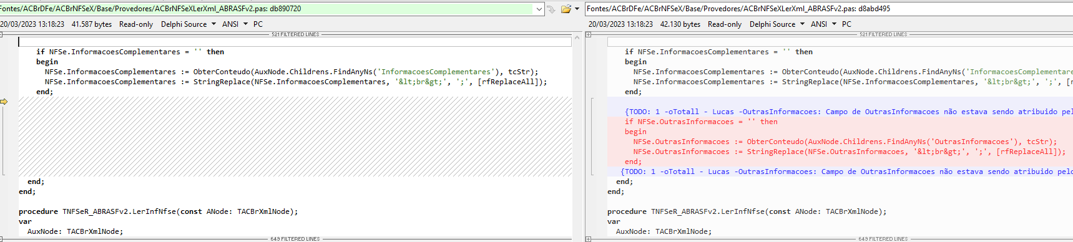The width and height of the screenshot is (1073, 242).
Task: Click the left file path field
Action: (267, 9)
